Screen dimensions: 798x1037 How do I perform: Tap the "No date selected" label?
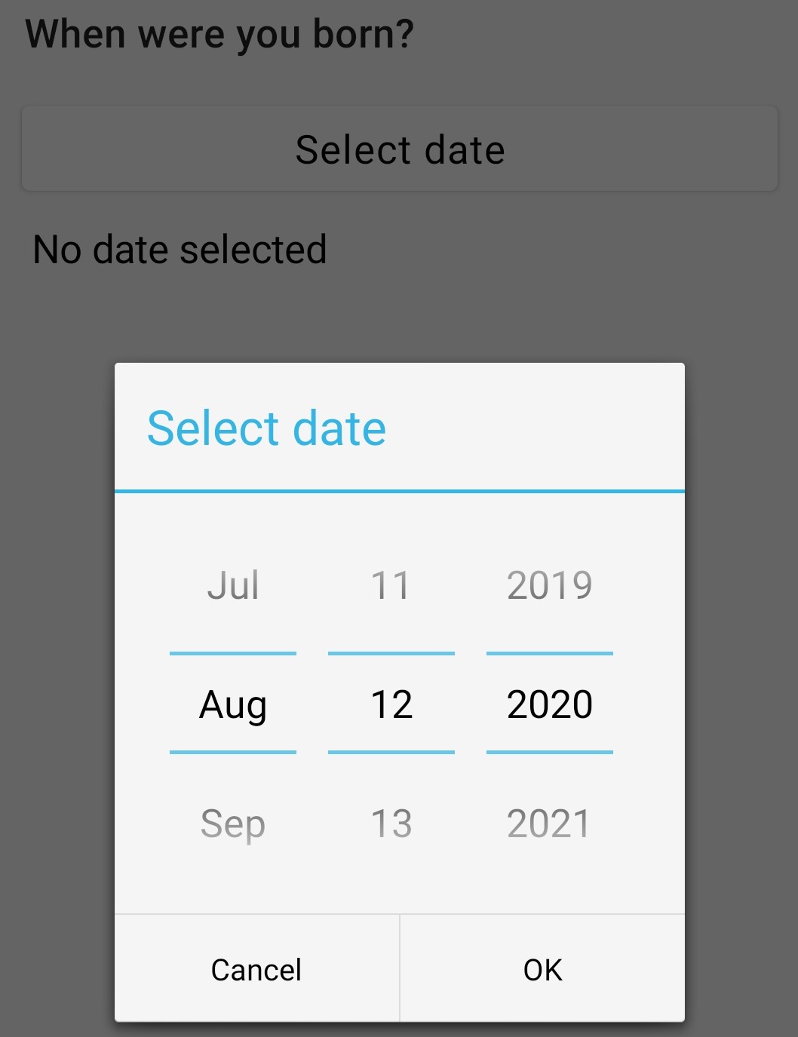[x=180, y=250]
